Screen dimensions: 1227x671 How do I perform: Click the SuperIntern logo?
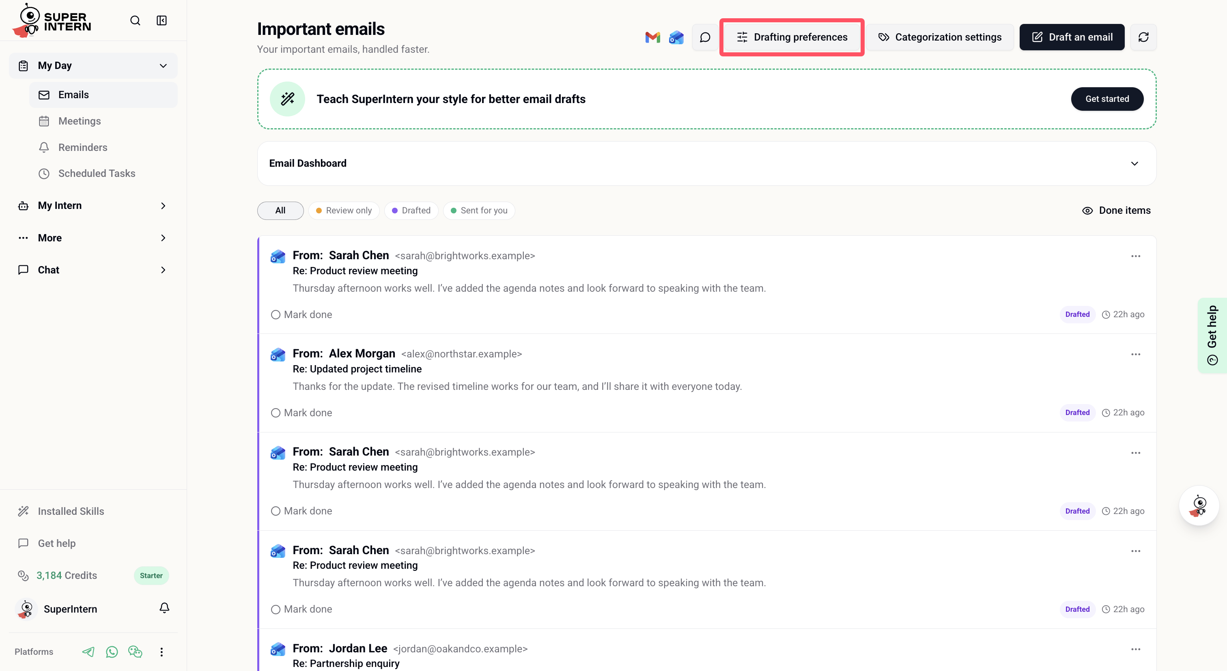52,20
